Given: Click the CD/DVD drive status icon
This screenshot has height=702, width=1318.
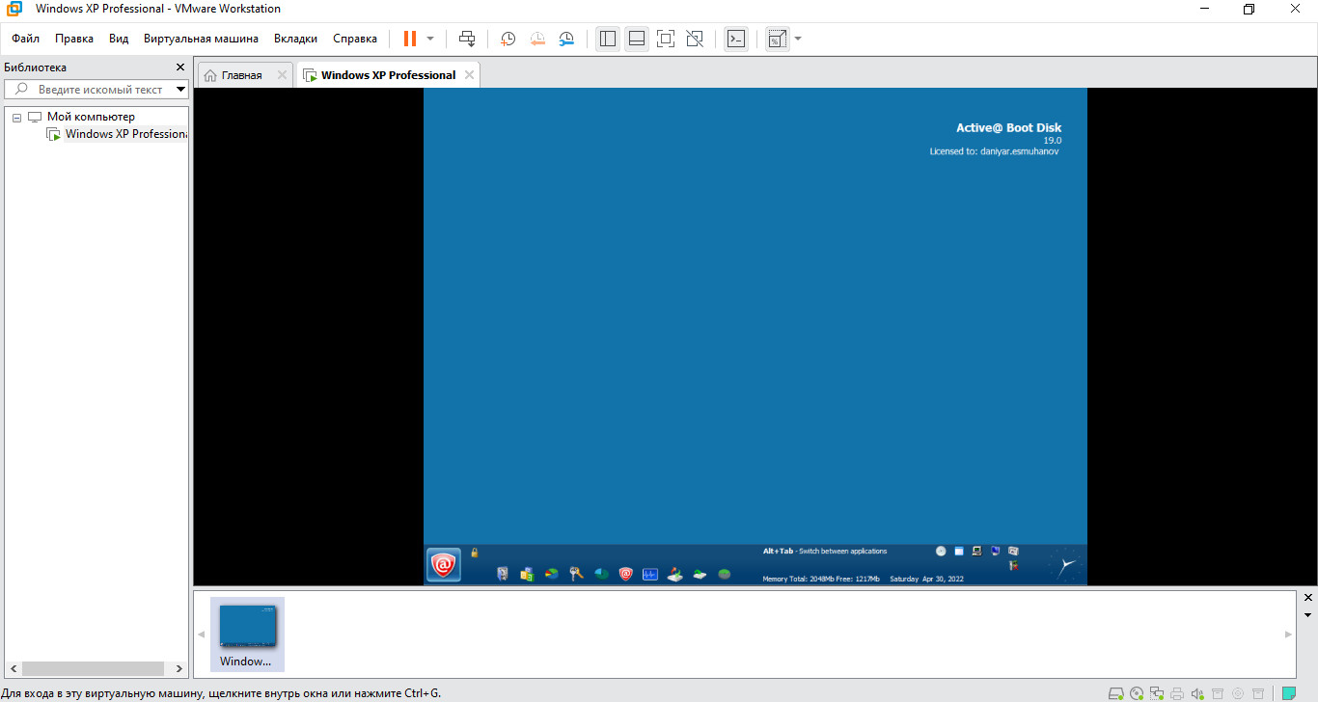Looking at the screenshot, I should coord(1137,692).
